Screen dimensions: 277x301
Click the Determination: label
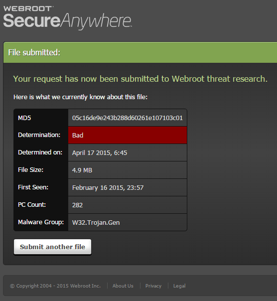tap(39, 135)
